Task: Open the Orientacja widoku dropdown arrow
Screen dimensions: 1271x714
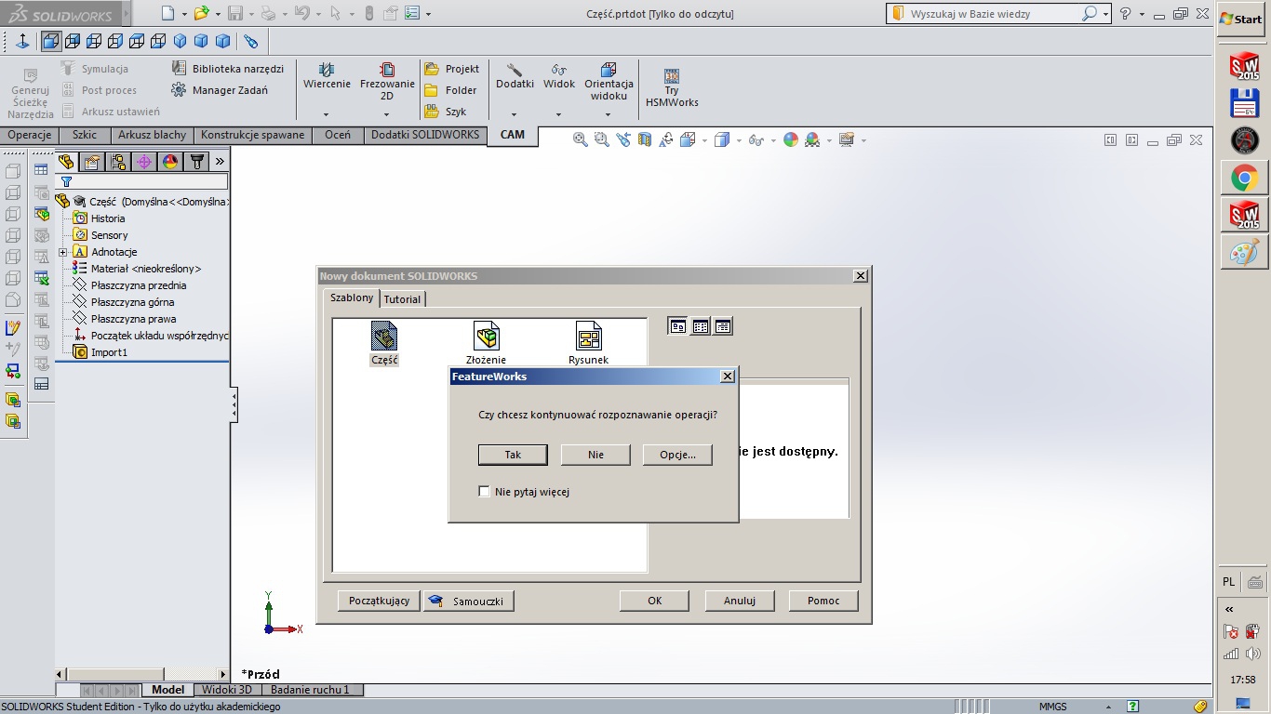Action: pos(609,114)
